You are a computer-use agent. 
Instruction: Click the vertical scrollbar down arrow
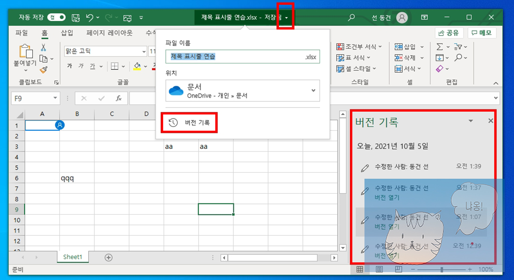[343, 248]
